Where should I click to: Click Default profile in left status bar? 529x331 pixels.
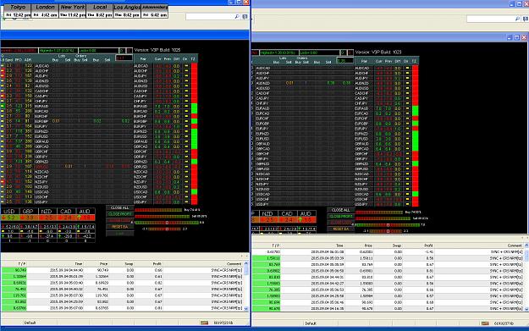click(x=30, y=323)
